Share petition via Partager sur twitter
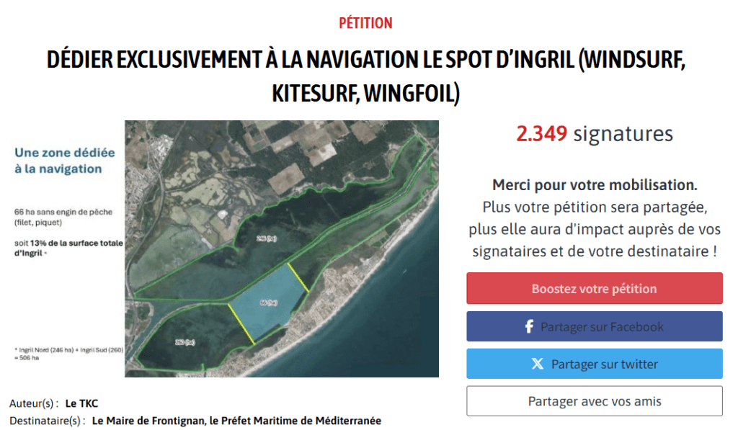 [595, 364]
